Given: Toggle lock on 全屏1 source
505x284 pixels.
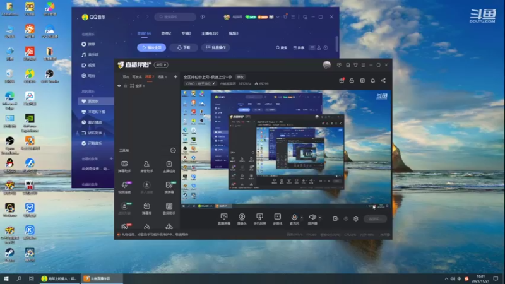Looking at the screenshot, I should (126, 86).
